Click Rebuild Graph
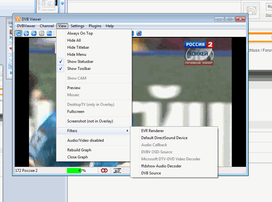Viewport: 272px width, 202px height. click(x=79, y=150)
